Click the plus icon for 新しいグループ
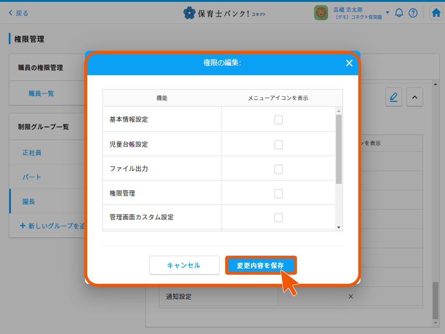 (23, 226)
